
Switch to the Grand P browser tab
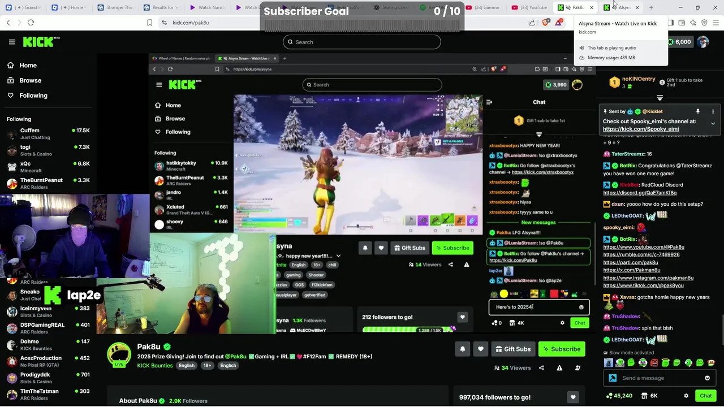pos(23,7)
